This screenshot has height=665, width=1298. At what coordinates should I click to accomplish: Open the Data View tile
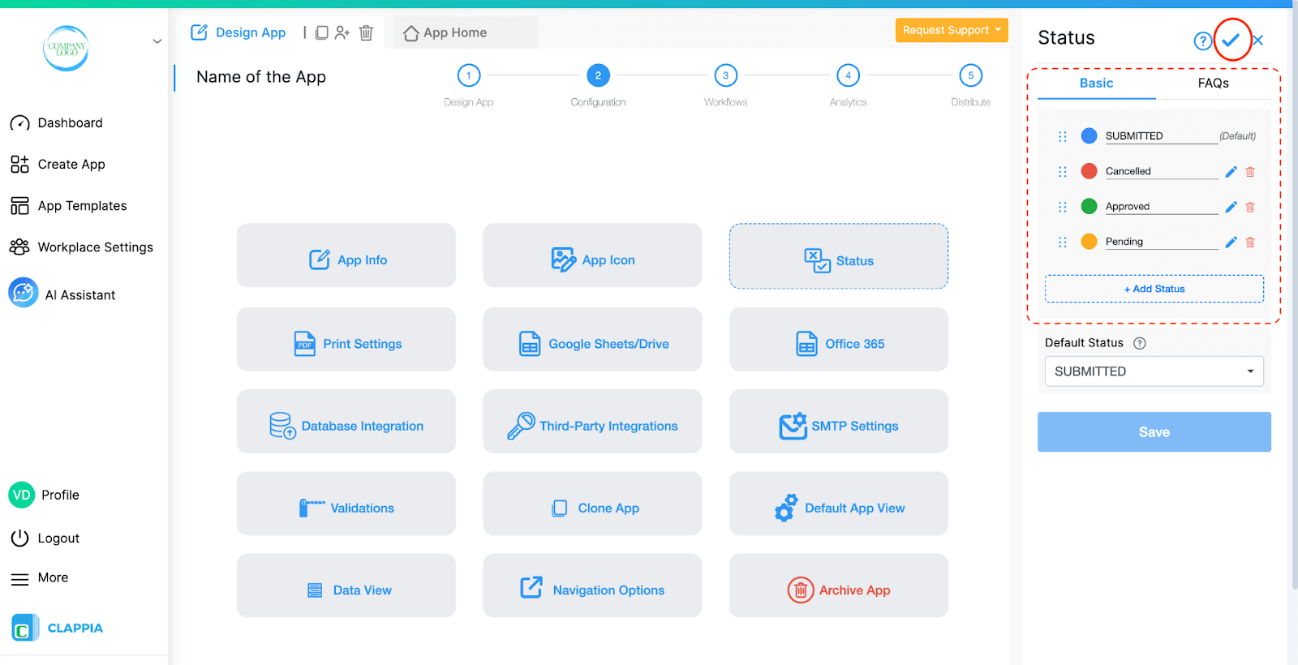(x=346, y=586)
